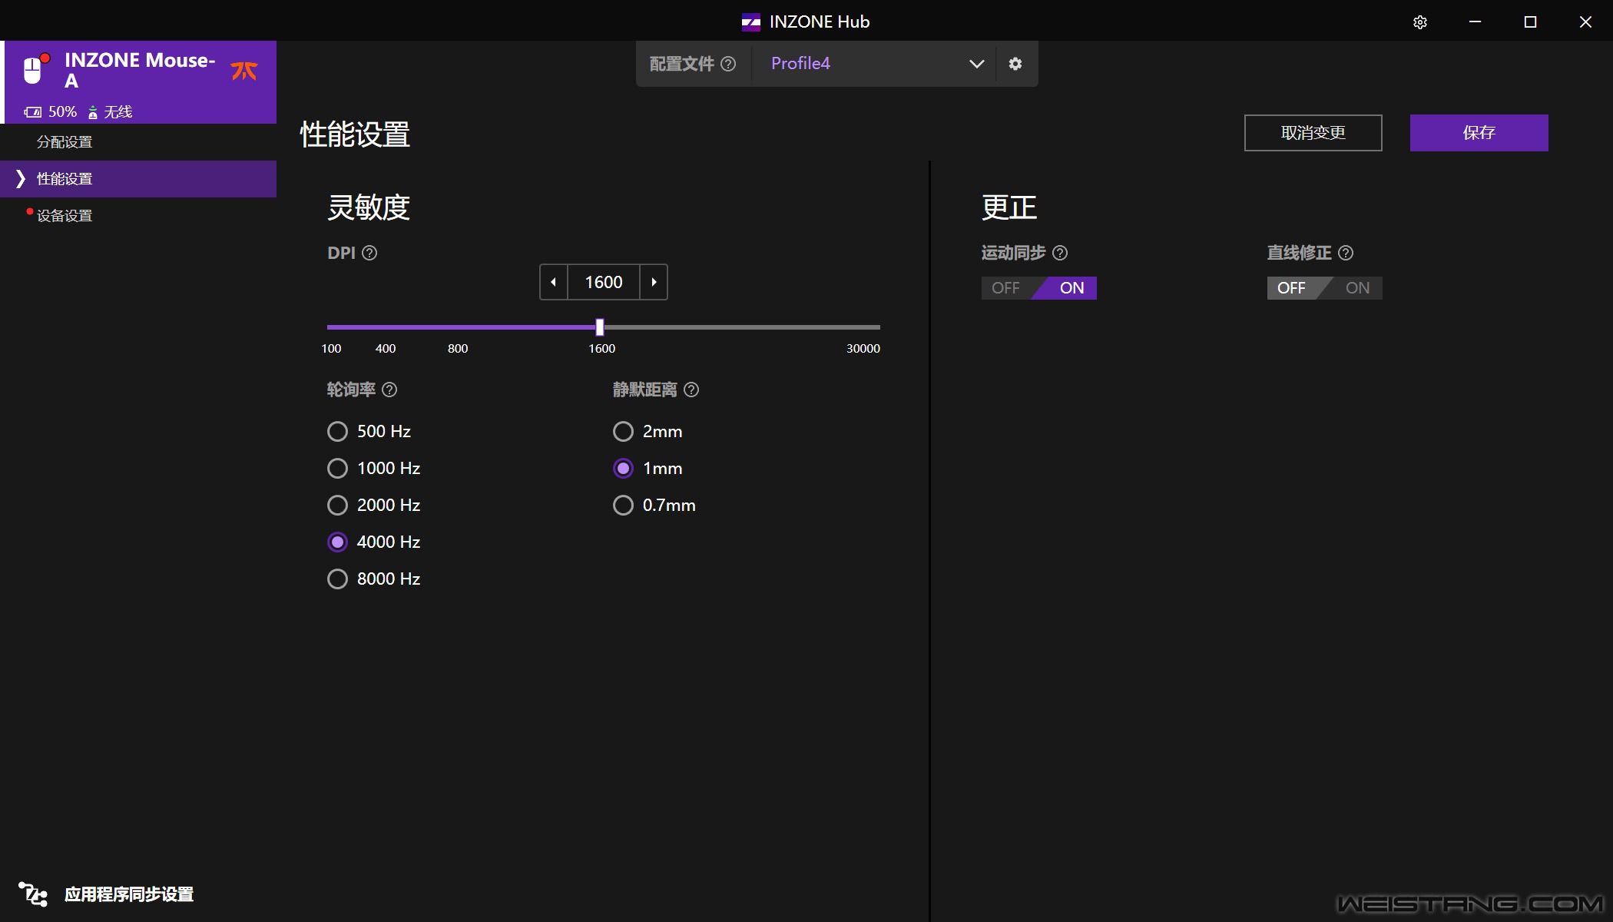The image size is (1613, 922).
Task: Toggle the 运动同步 OFF/ON switch
Action: pos(1038,288)
